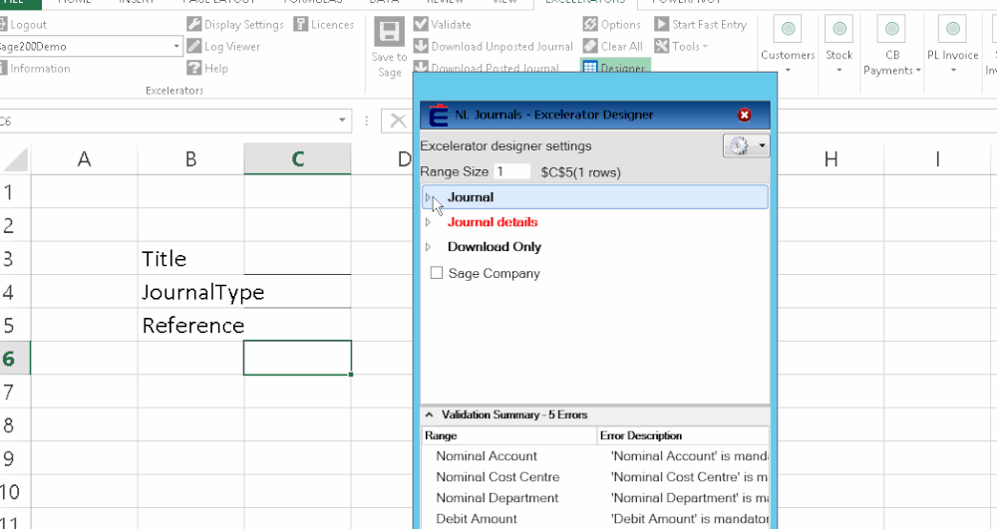
Task: Expand the Journal tree node
Action: tap(428, 197)
